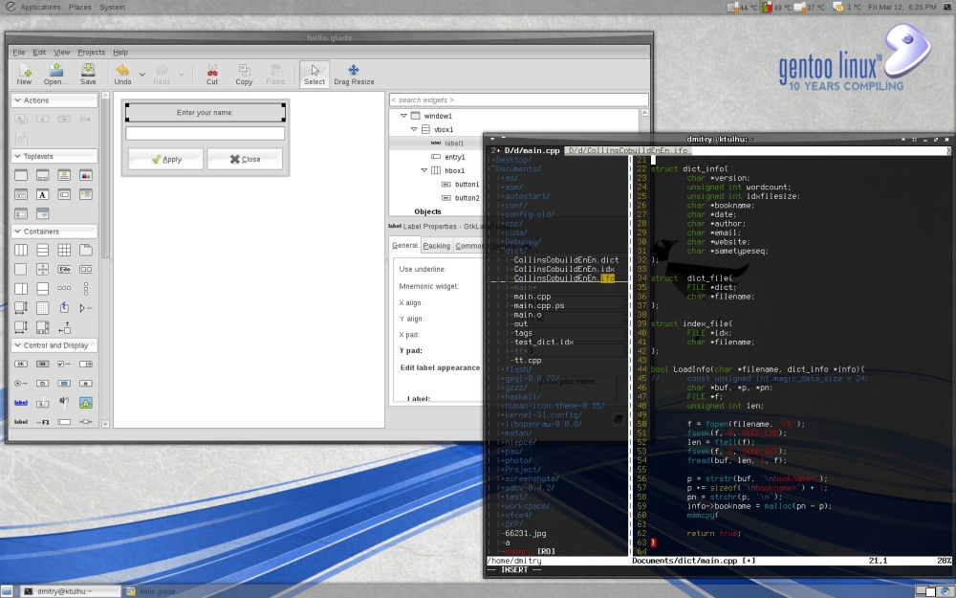956x598 pixels.
Task: Pick the File Chooser Dialog palette icon
Action: pyautogui.click(x=21, y=194)
